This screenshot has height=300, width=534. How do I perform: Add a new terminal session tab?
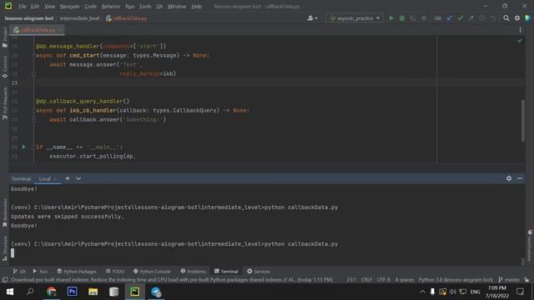point(68,178)
